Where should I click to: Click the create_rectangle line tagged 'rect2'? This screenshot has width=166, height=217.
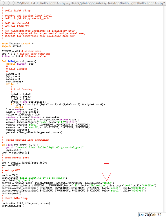[74, 191]
